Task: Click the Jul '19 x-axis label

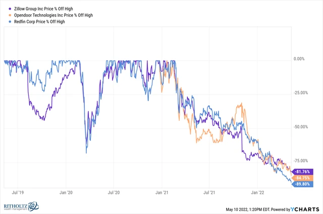Action: [x=18, y=192]
